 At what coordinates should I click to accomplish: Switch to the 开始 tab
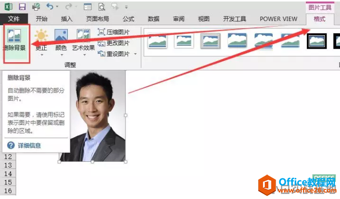(x=41, y=19)
